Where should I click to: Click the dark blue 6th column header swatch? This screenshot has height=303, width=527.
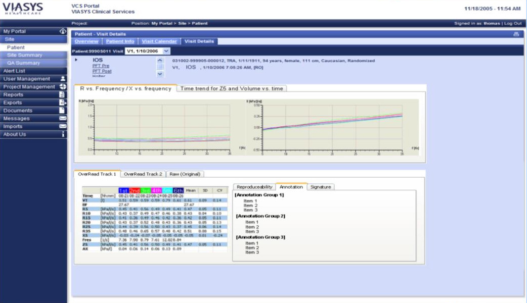click(x=178, y=190)
